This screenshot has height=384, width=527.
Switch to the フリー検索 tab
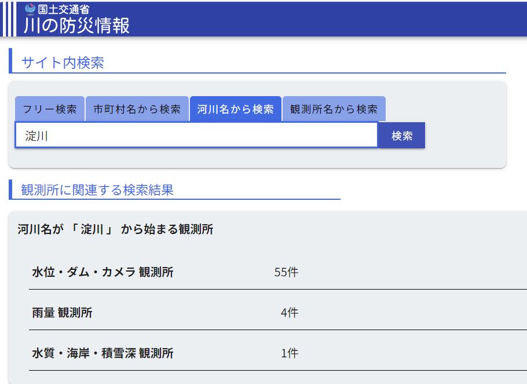pos(50,109)
